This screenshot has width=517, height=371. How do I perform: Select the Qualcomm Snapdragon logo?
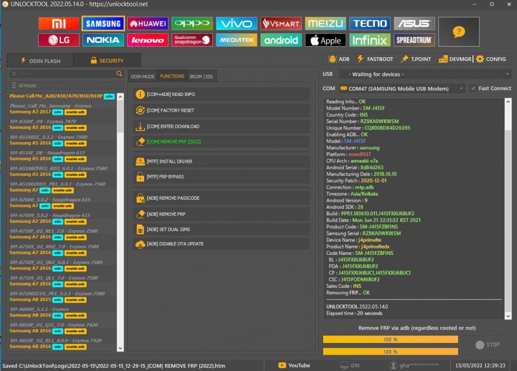click(192, 40)
